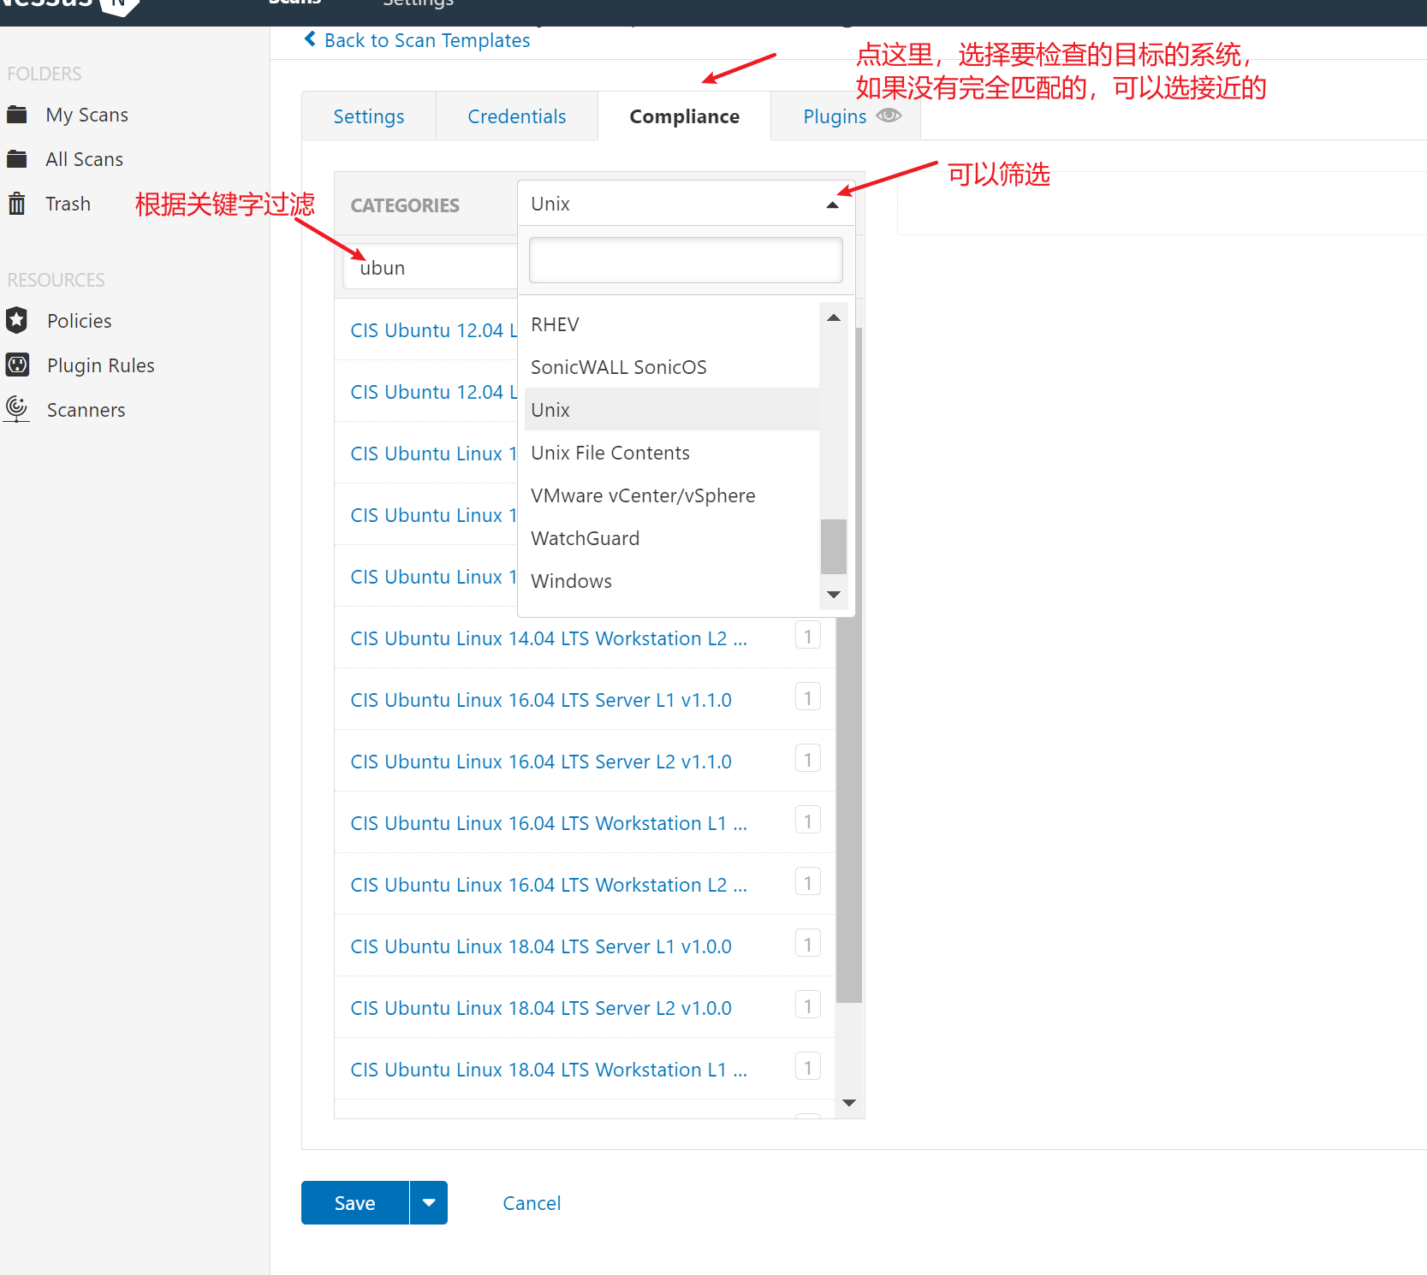The image size is (1427, 1275).
Task: Select VMware vCenter/vSphere option
Action: [671, 495]
